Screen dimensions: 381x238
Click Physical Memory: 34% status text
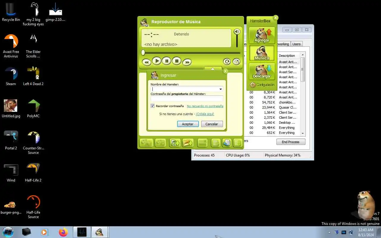pyautogui.click(x=283, y=155)
